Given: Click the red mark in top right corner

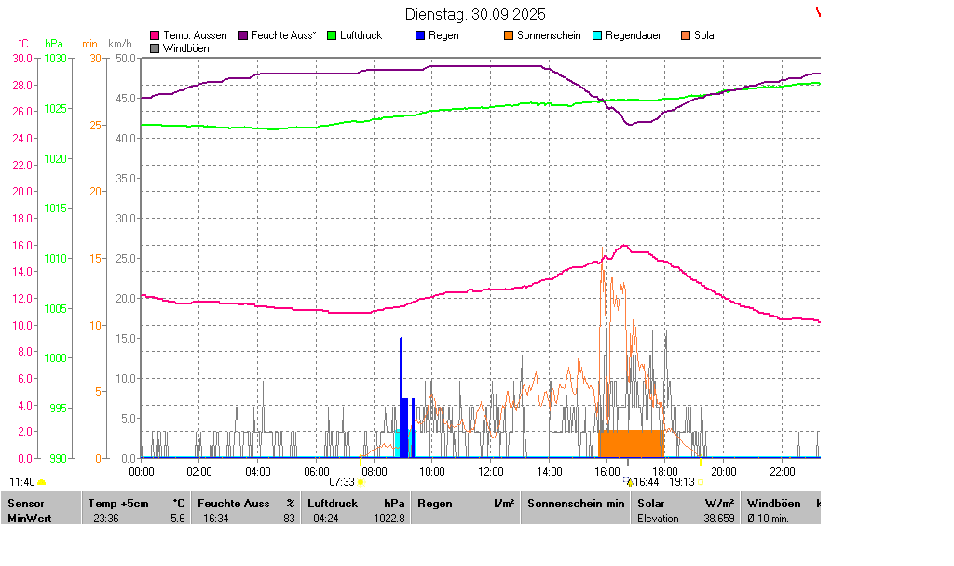Looking at the screenshot, I should [x=818, y=12].
